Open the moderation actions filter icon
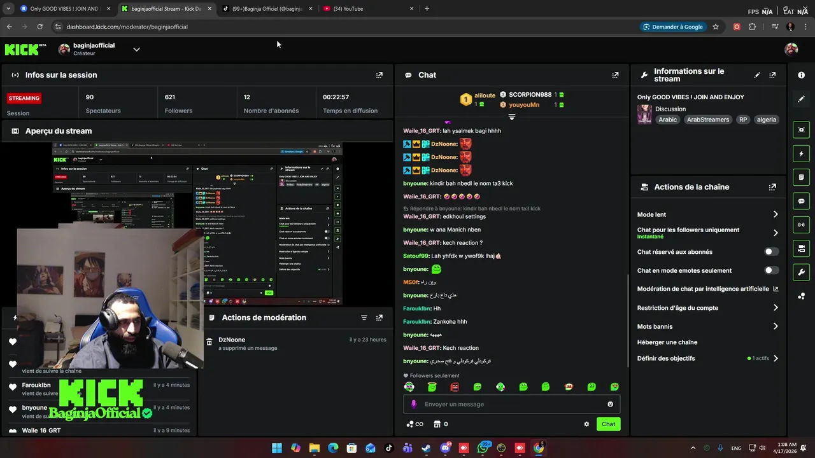 point(364,317)
